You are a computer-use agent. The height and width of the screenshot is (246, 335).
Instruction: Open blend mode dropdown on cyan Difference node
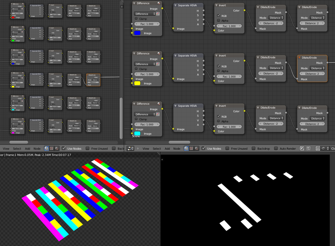tap(145, 114)
